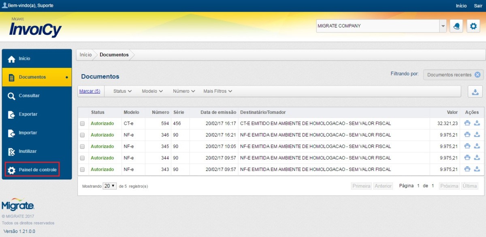Open the settings gear icon in header

[x=473, y=26]
